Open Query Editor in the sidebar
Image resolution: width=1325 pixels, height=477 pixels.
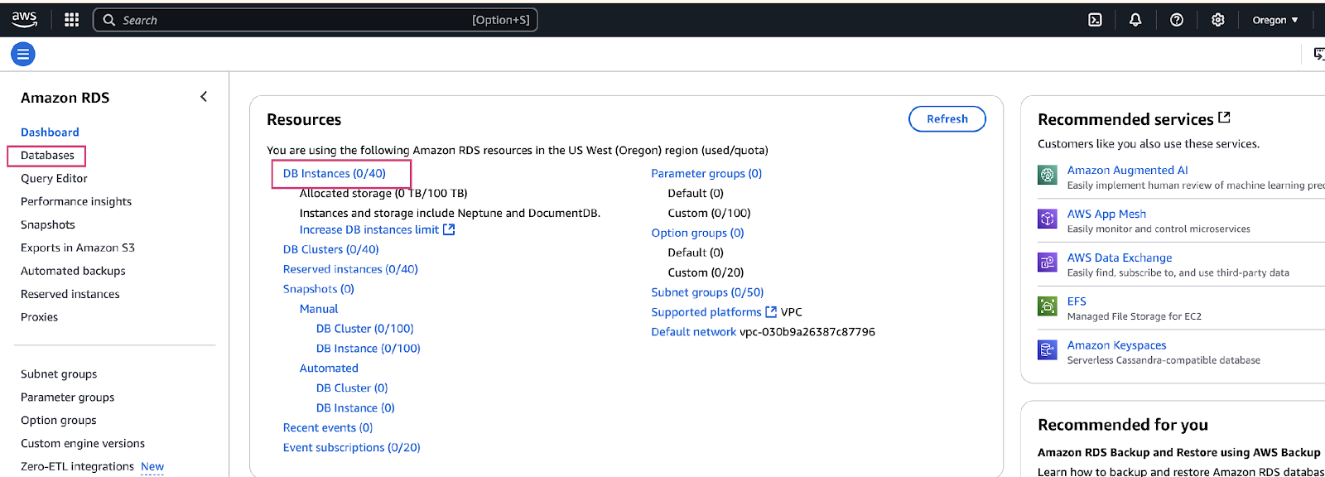pyautogui.click(x=54, y=178)
